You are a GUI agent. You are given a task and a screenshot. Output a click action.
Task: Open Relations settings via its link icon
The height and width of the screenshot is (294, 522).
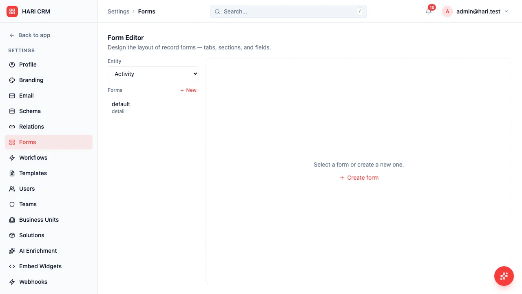[x=12, y=127]
